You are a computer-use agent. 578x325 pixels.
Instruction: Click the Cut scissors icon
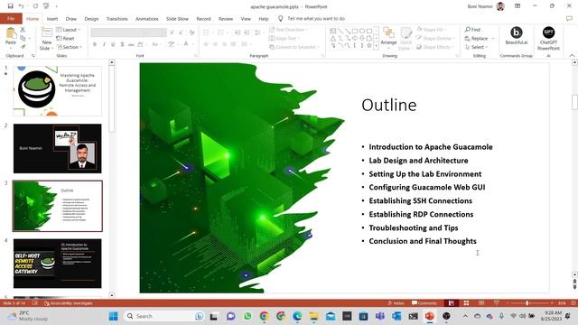[23, 29]
